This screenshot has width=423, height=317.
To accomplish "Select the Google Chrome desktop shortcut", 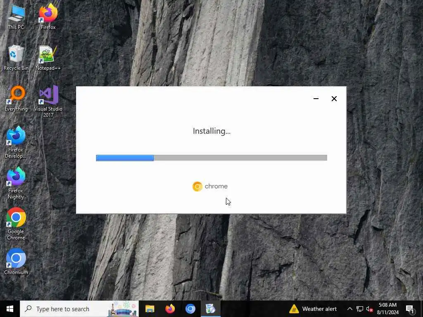I will point(16,224).
